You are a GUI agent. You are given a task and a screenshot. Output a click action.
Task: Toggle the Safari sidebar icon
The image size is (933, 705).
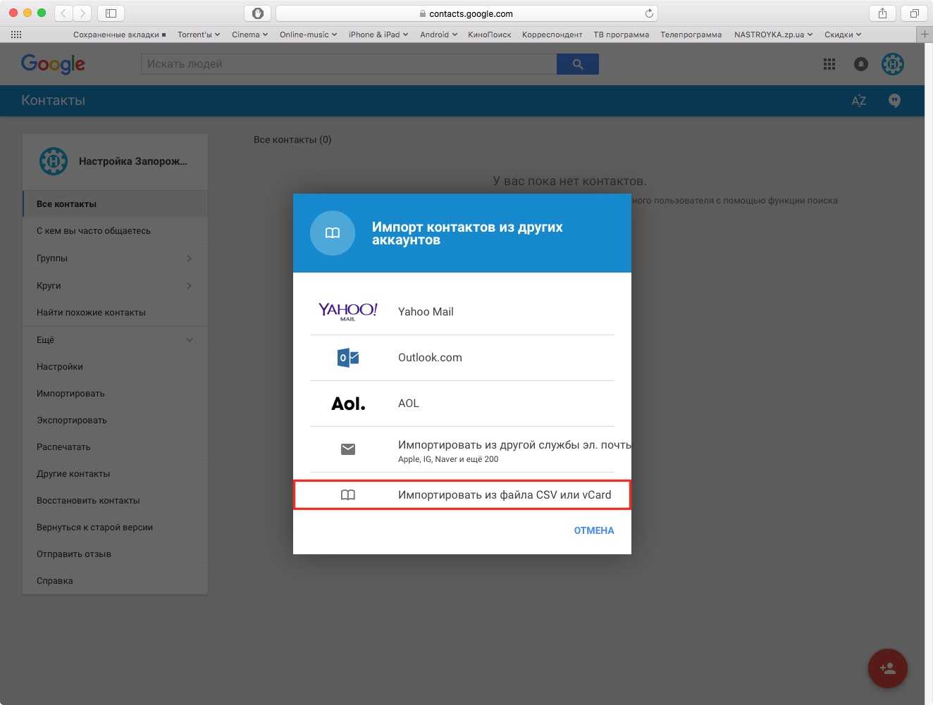click(x=111, y=13)
